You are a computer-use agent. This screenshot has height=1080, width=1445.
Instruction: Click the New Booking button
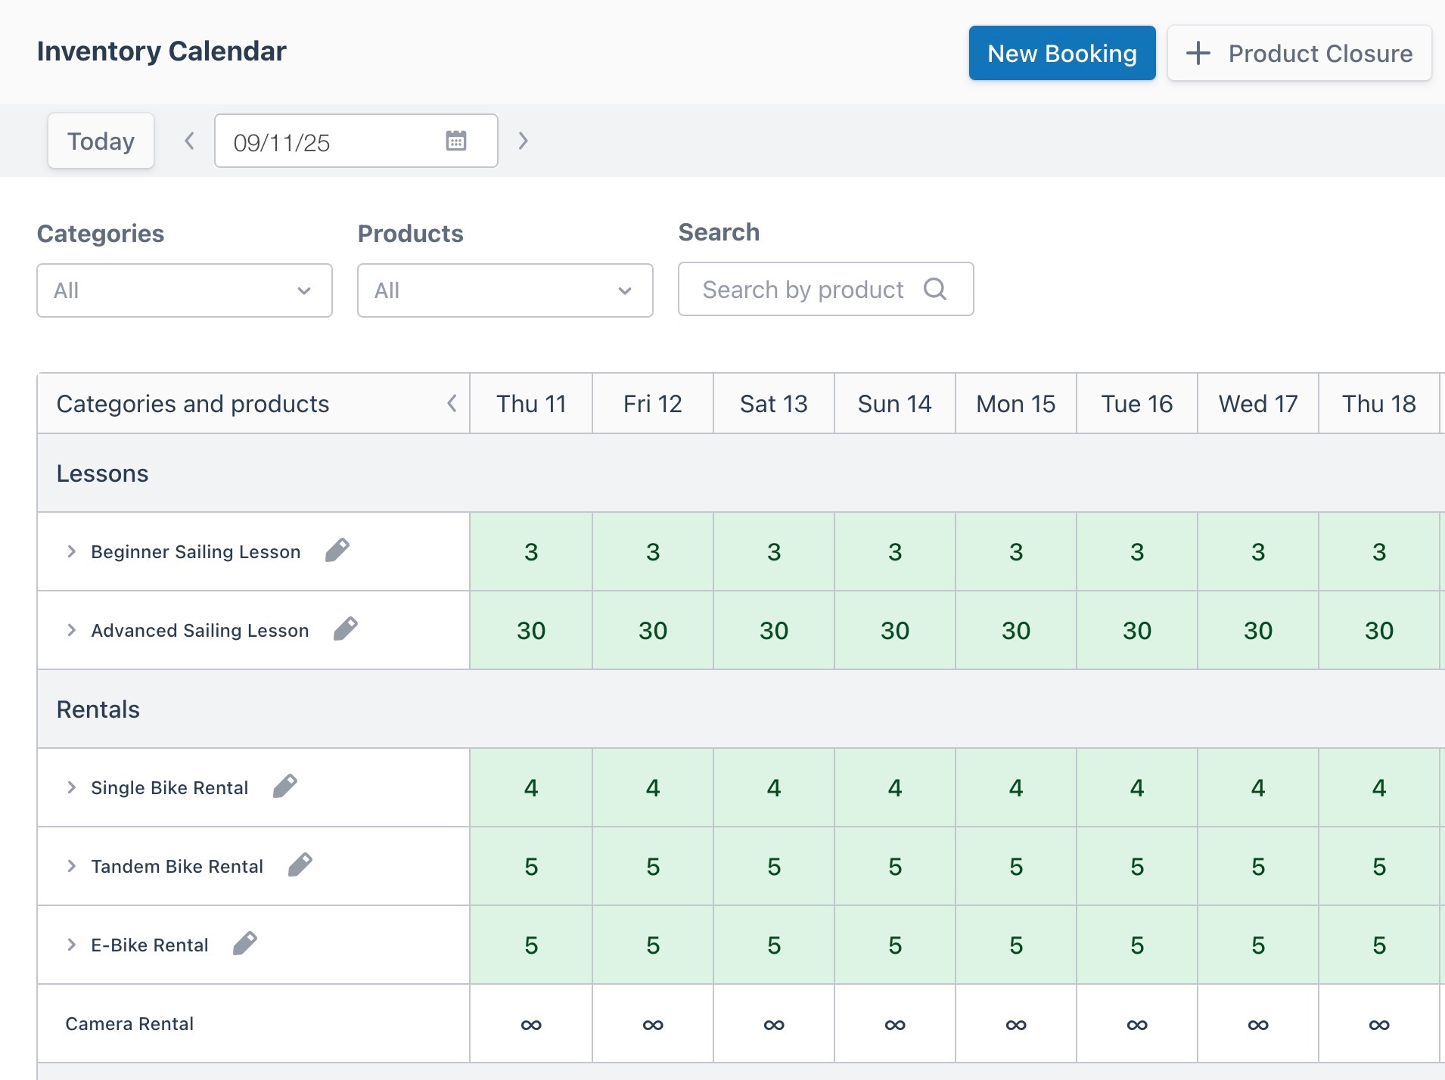coord(1062,53)
